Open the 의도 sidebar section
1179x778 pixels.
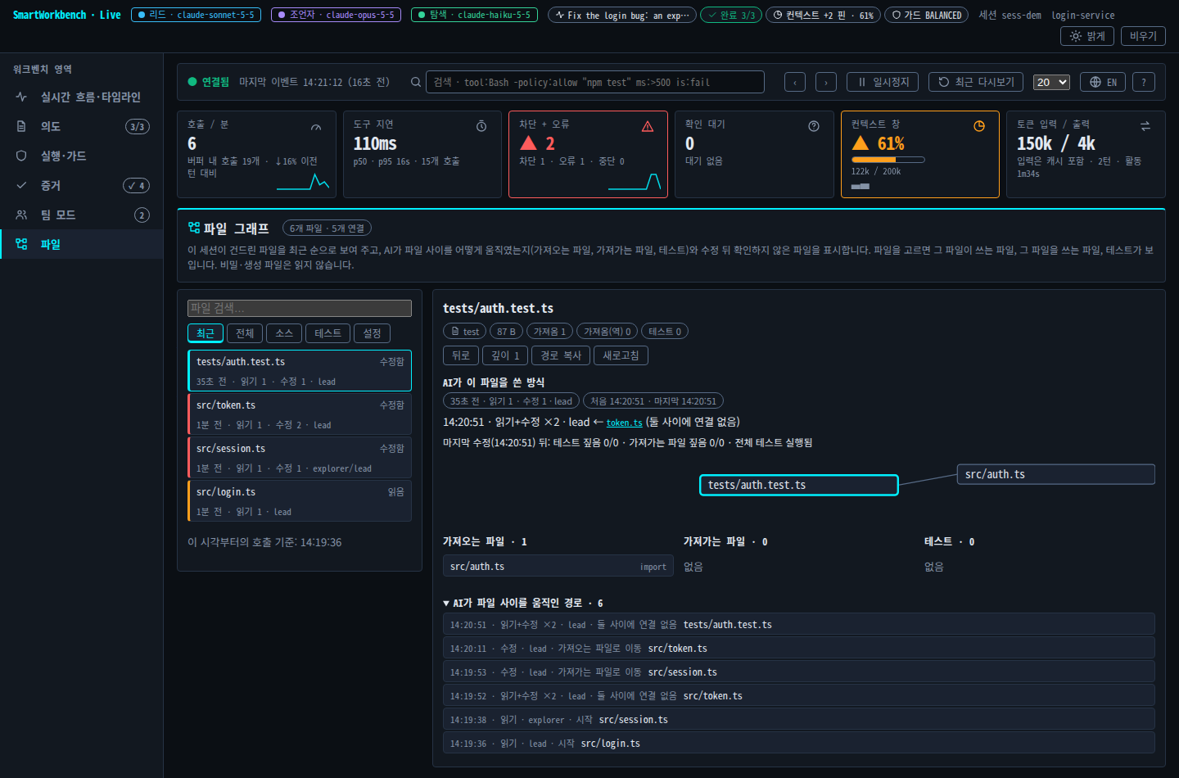coord(82,126)
